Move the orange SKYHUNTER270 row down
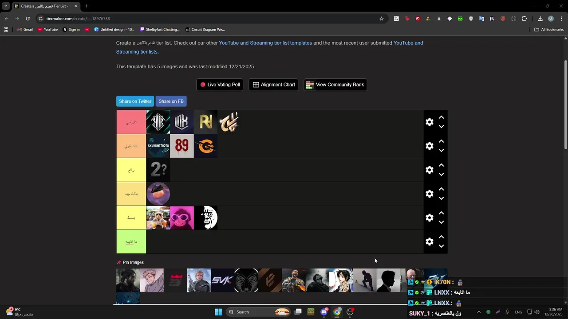This screenshot has width=568, height=319. click(x=441, y=151)
